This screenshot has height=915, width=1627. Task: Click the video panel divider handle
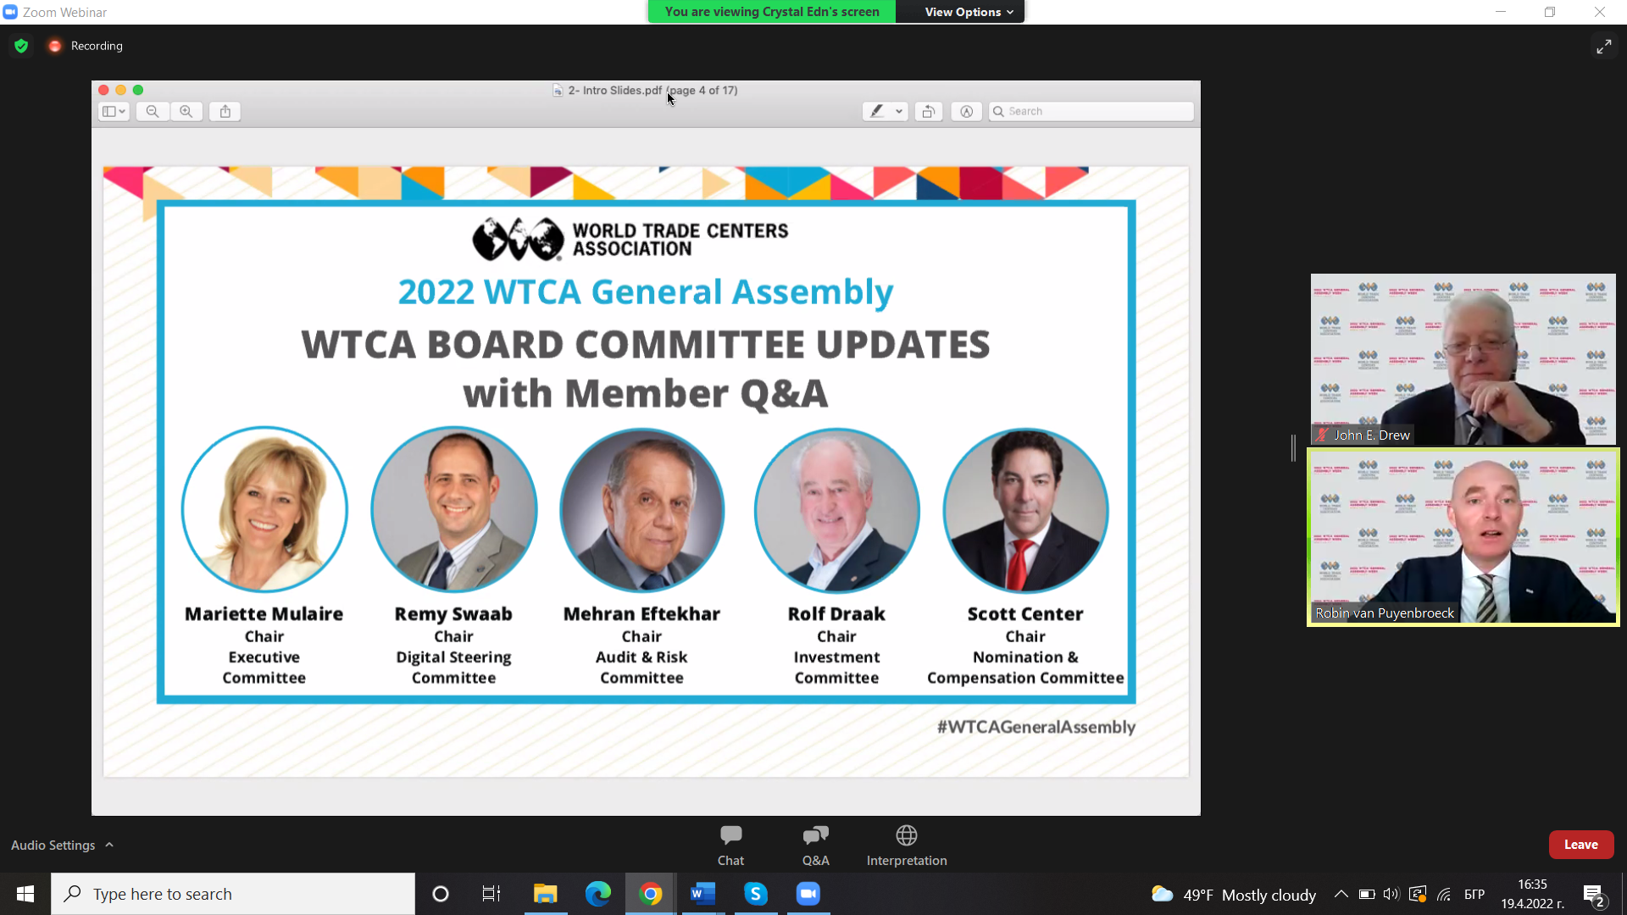tap(1293, 448)
